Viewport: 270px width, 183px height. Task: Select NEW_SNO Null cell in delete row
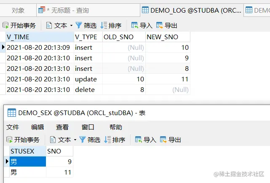pyautogui.click(x=168, y=90)
